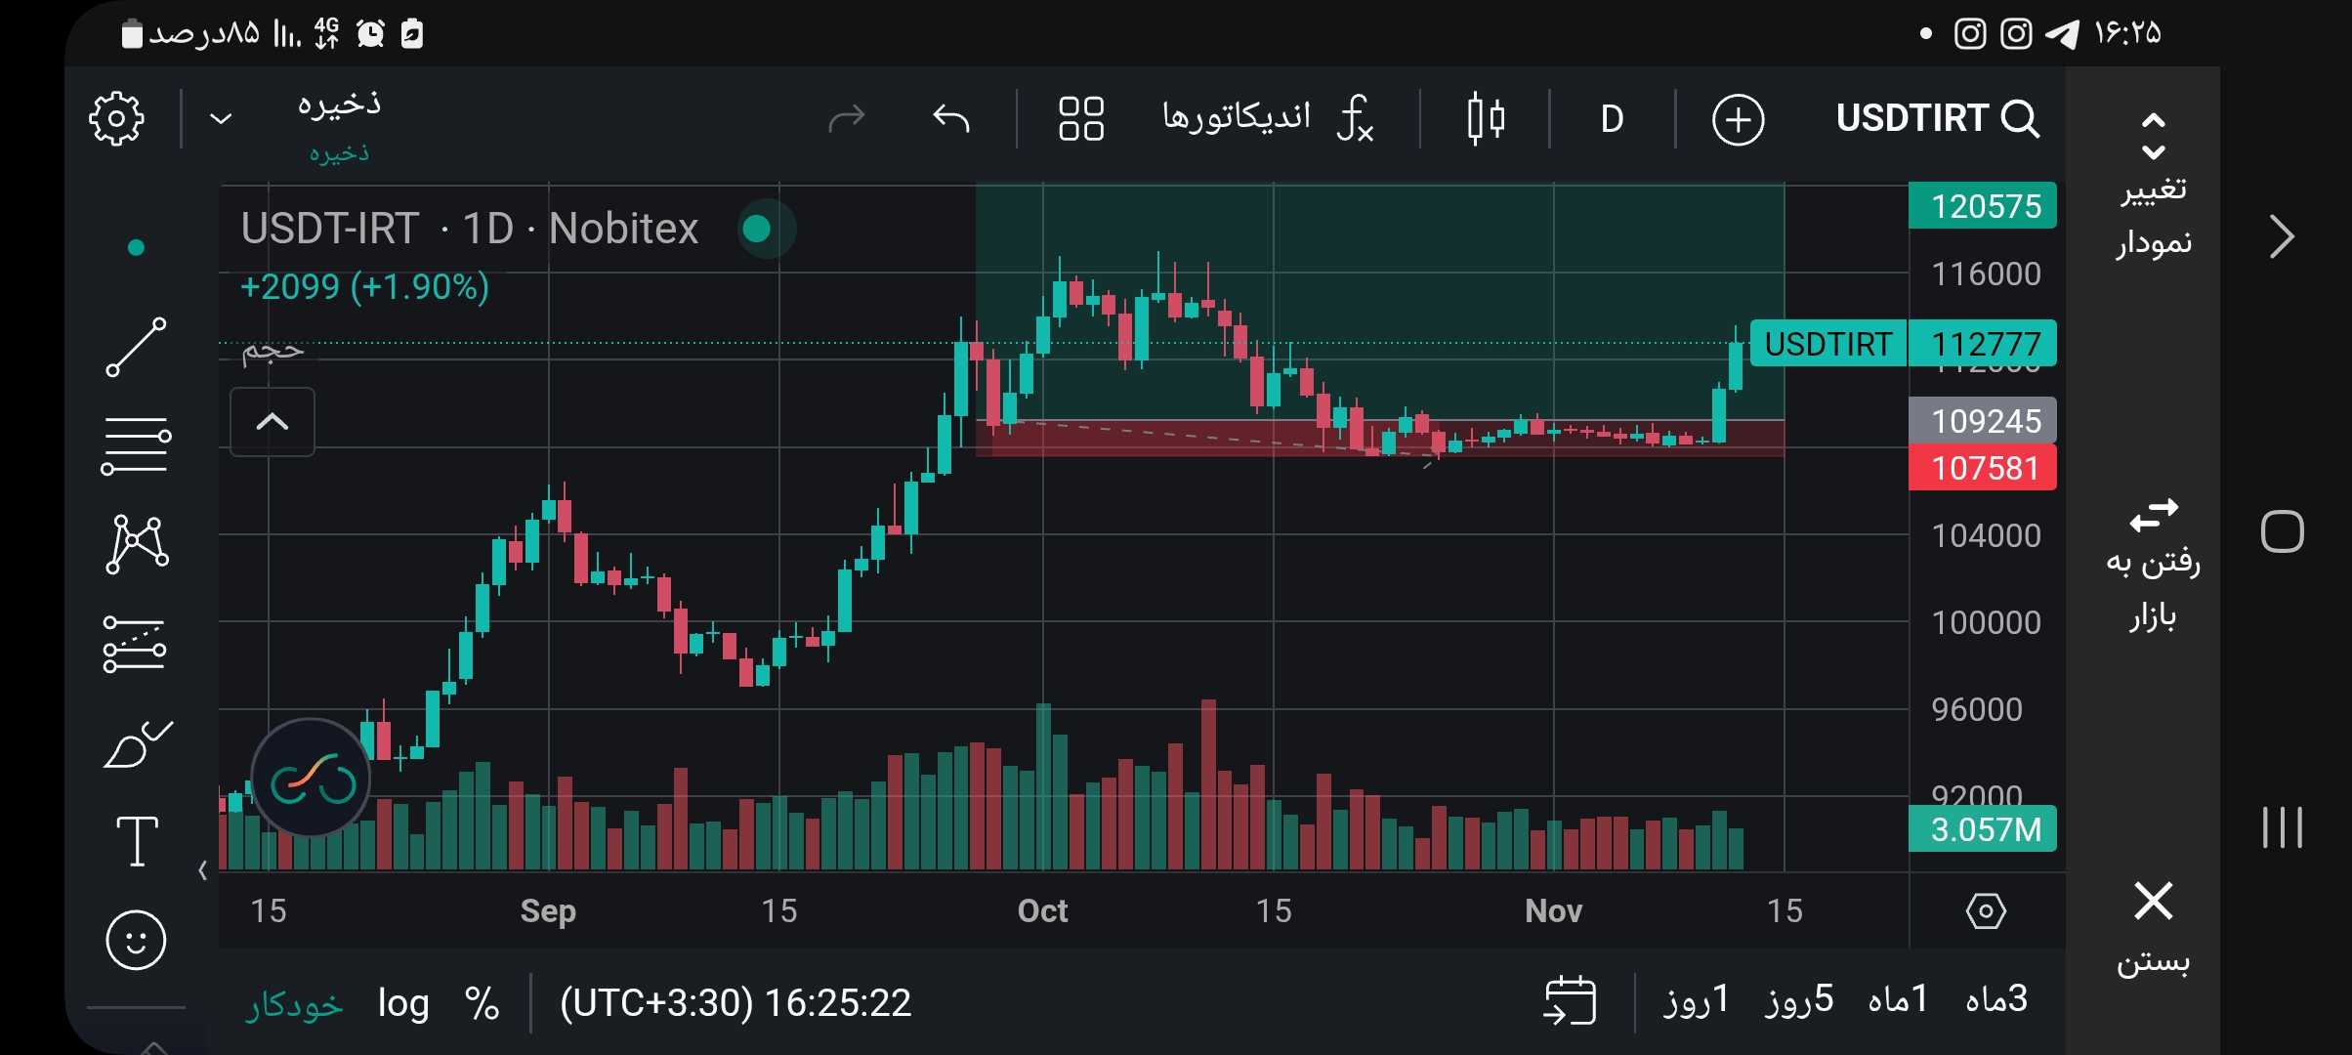Open the layout grid selector
This screenshot has width=2352, height=1055.
[x=1081, y=119]
